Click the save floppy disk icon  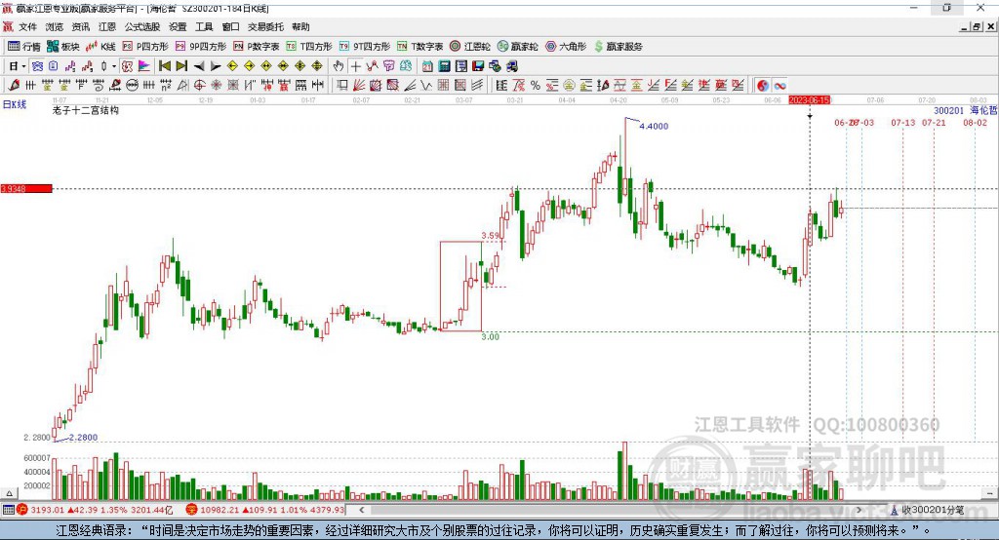point(478,66)
